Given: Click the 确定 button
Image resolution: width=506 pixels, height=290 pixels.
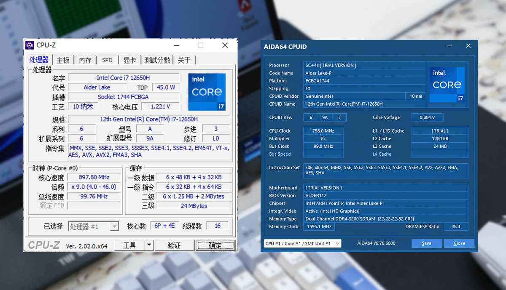Looking at the screenshot, I should [x=215, y=245].
